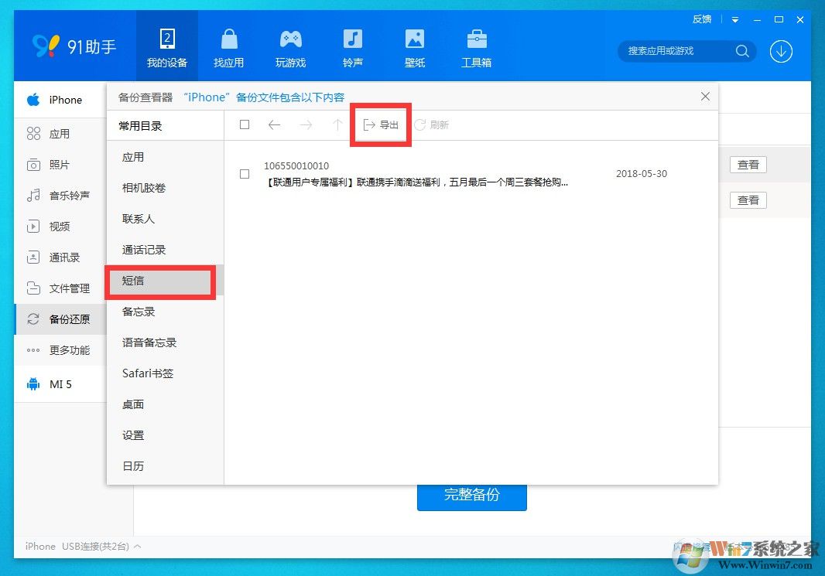The width and height of the screenshot is (825, 576).
Task: Click the 刷新 refresh icon in backup viewer
Action: [x=432, y=124]
